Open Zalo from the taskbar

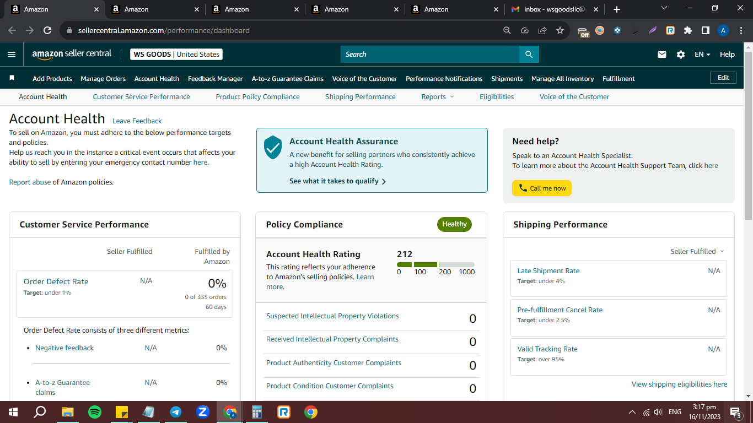(x=203, y=412)
